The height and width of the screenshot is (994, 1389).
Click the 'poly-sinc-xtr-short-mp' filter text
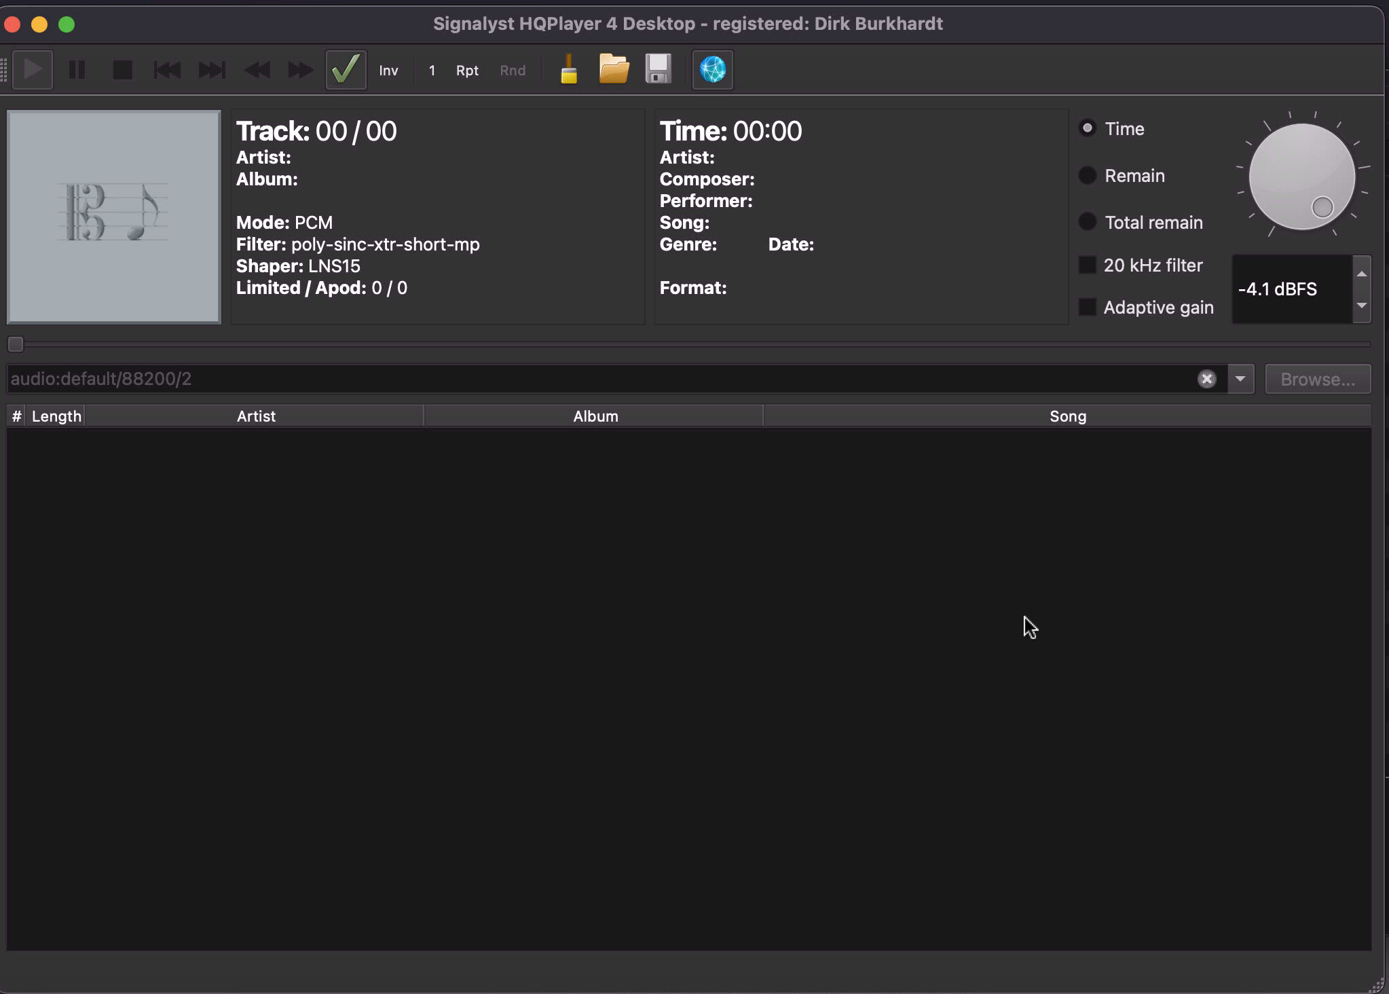[x=385, y=244]
